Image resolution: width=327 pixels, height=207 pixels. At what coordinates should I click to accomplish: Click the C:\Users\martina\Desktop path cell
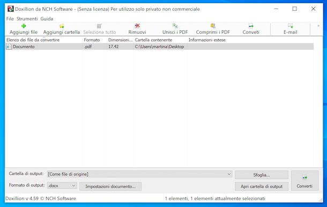(x=160, y=47)
